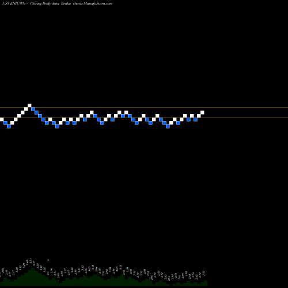Click the lone "0" label above the green area

(48, 260)
